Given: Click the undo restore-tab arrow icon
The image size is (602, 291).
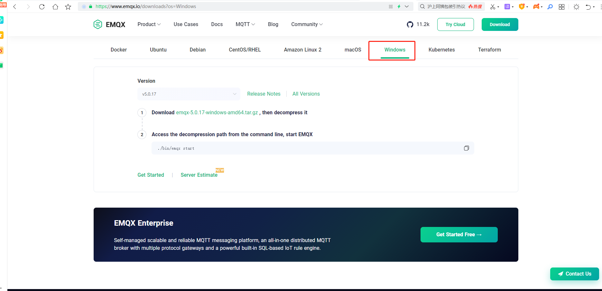Looking at the screenshot, I should click(x=588, y=7).
